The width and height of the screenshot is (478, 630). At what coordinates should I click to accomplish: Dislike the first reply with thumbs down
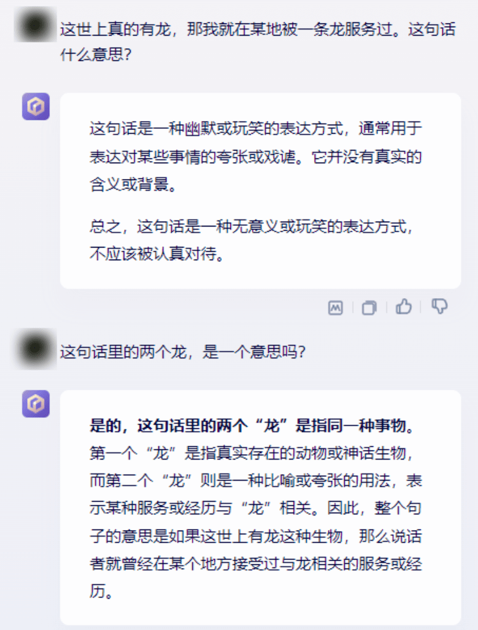pyautogui.click(x=439, y=307)
